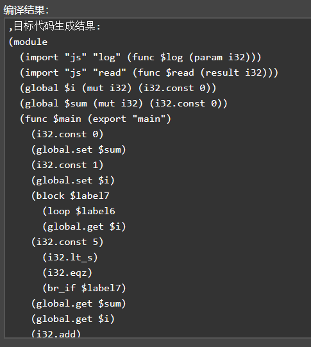Click the loop $label6 line

79,211
